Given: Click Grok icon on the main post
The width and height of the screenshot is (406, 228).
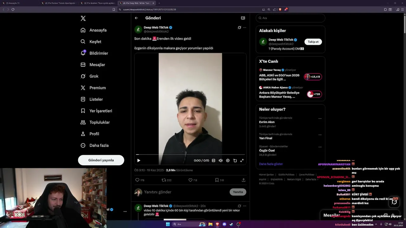Looking at the screenshot, I should (x=239, y=28).
